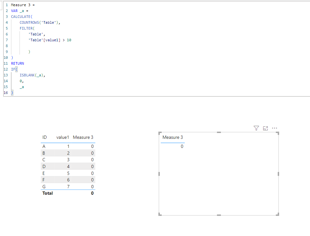Click the Total row label
Image resolution: width=310 pixels, height=236 pixels.
47,193
